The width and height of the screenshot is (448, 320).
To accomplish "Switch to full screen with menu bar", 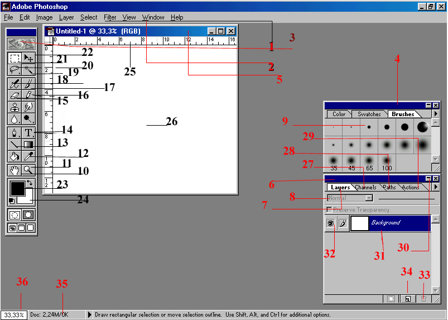I will click(x=21, y=228).
